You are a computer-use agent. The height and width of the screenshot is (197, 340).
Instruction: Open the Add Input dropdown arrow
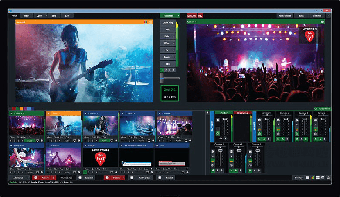pos(28,178)
